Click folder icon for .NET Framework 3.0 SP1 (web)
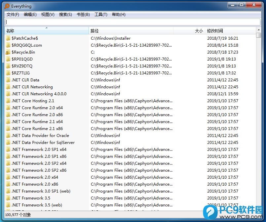This screenshot has height=222, width=266. click(8, 191)
